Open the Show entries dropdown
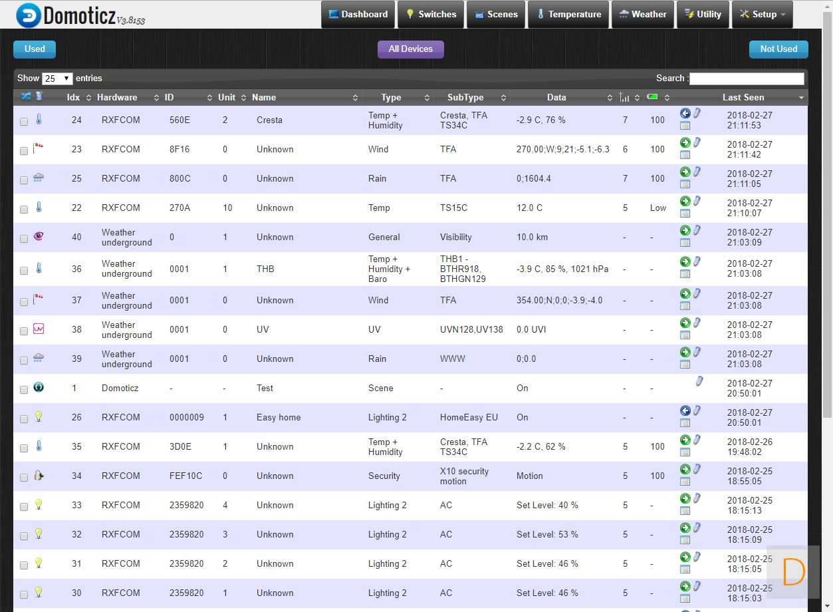833x612 pixels. pyautogui.click(x=57, y=78)
